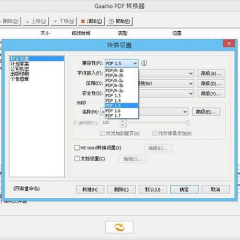Screen dimensions: 240x240
Task: Select PDF/A-1b from the list
Action: tap(121, 71)
